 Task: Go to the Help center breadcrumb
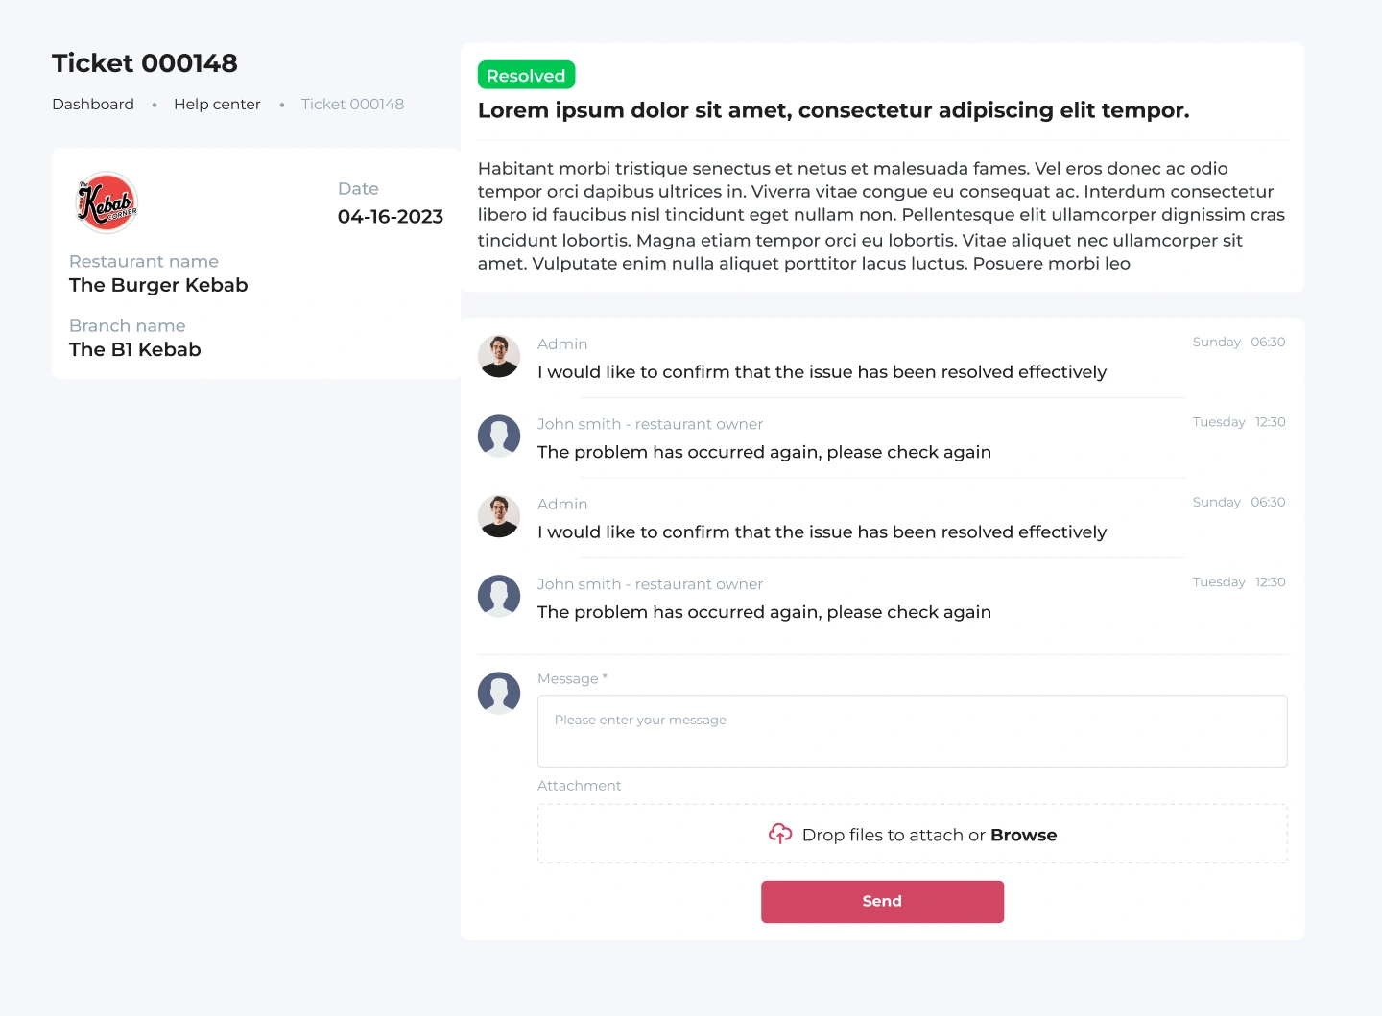point(217,104)
